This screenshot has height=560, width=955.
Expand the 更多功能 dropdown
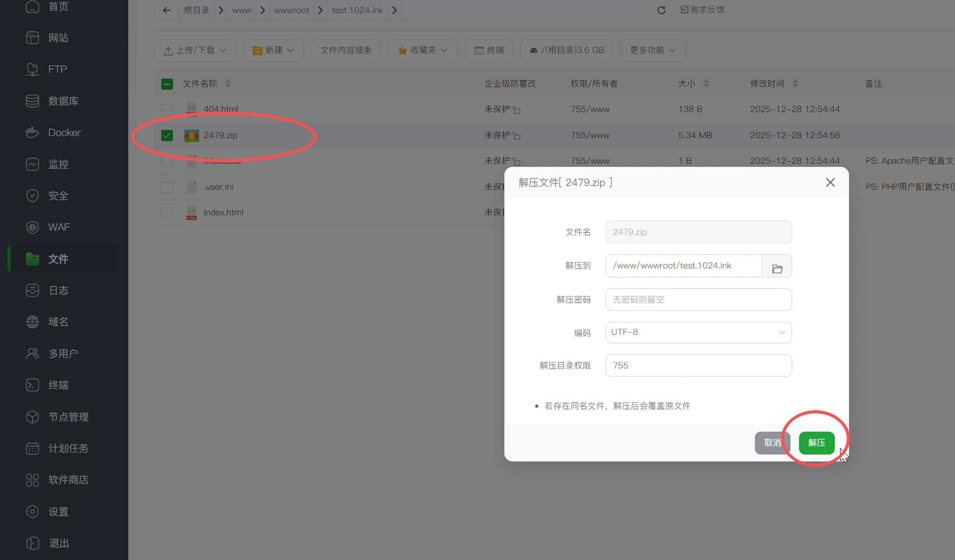652,50
